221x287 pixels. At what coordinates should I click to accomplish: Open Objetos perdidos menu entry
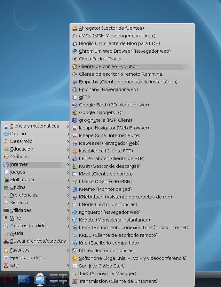click(36, 226)
